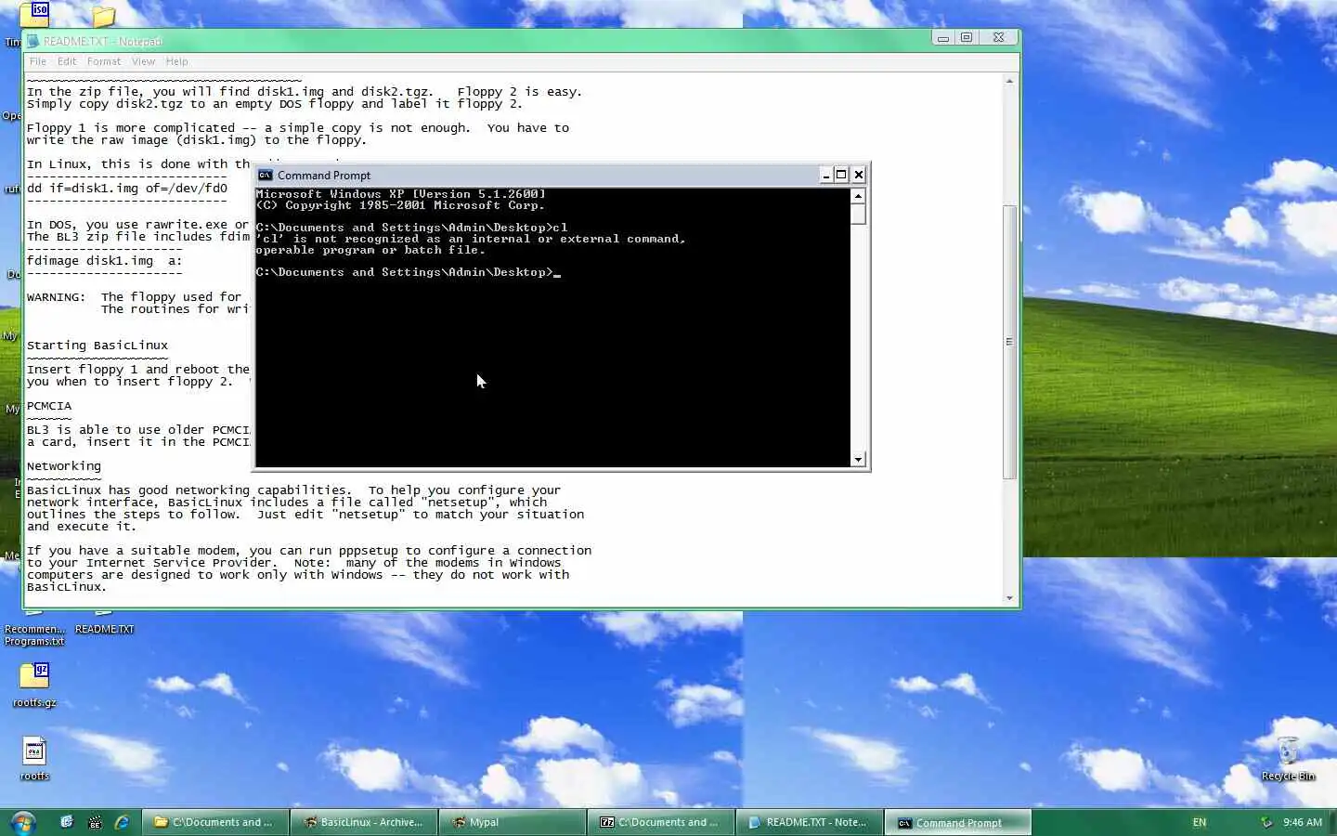Select rootfs desktop file icon
Viewport: 1337px width, 836px height.
point(34,758)
